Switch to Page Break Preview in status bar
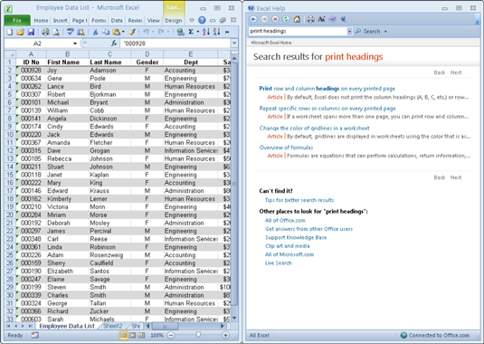 click(x=141, y=335)
